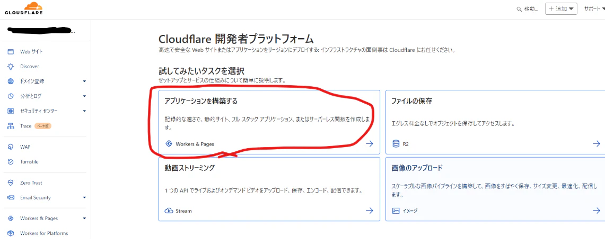Viewport: 605px width, 247px height.
Task: Expand the セキュリティ センター menu arrow
Action: (x=84, y=111)
